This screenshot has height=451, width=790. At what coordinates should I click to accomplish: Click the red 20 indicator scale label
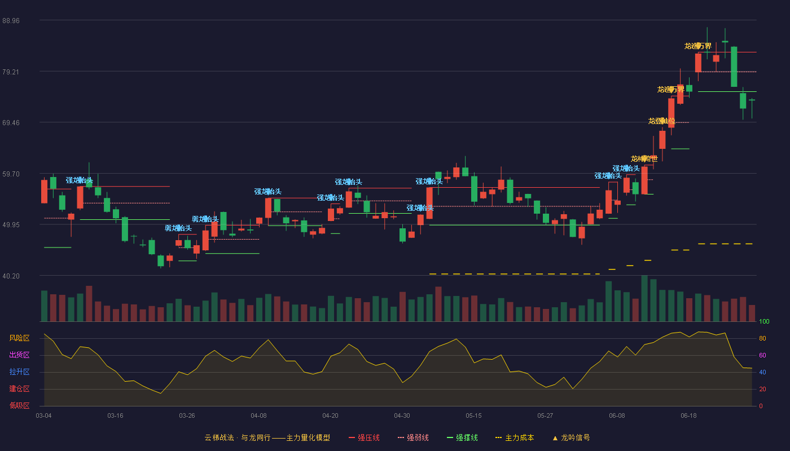point(762,389)
